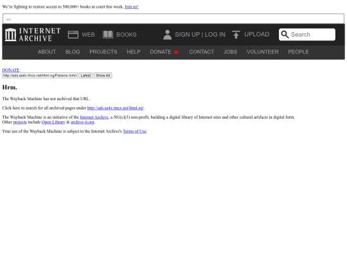Open the WEB menu
Viewport: 347px width, 260px height.
point(88,35)
